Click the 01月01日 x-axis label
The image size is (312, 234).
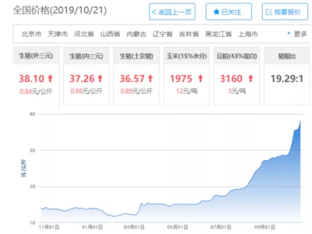[x=92, y=227]
